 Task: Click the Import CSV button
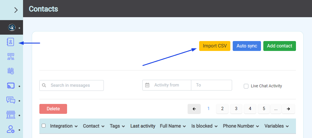[x=215, y=46]
